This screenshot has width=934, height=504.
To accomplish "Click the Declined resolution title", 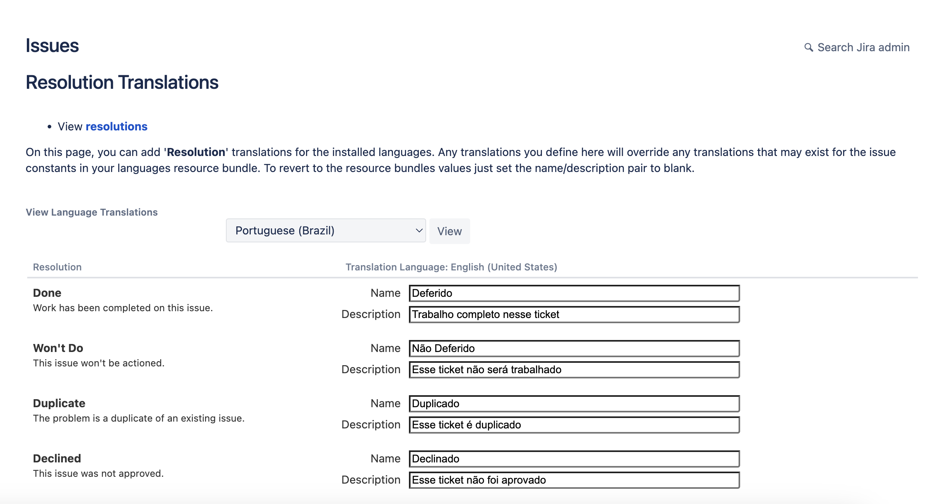I will point(57,458).
